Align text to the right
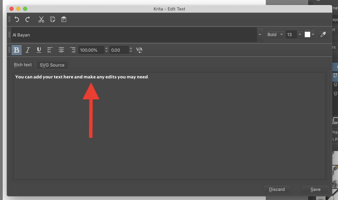Image resolution: width=338 pixels, height=200 pixels. point(73,50)
